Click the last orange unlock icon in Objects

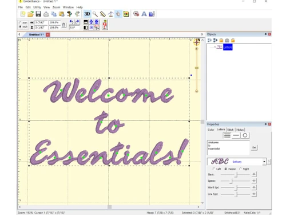pyautogui.click(x=233, y=40)
